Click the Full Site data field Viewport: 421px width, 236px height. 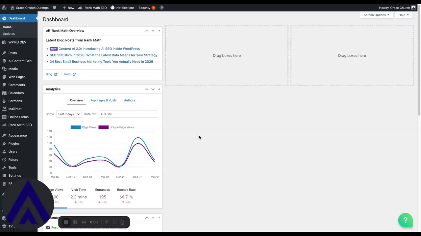pos(128,114)
